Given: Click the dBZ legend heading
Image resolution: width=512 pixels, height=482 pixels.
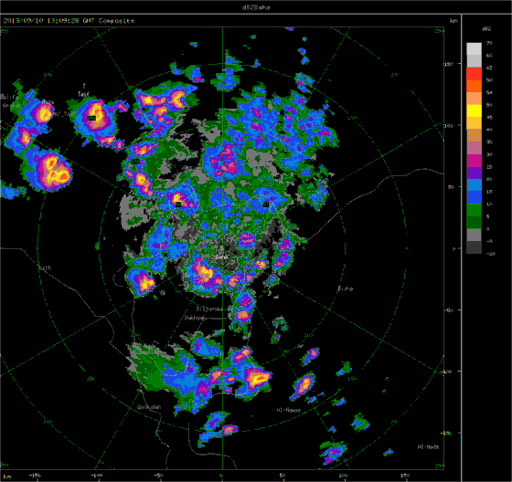Looking at the screenshot, I should pyautogui.click(x=485, y=28).
